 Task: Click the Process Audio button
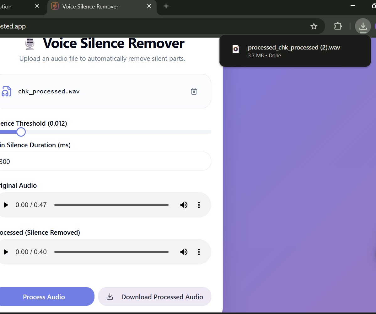(44, 297)
